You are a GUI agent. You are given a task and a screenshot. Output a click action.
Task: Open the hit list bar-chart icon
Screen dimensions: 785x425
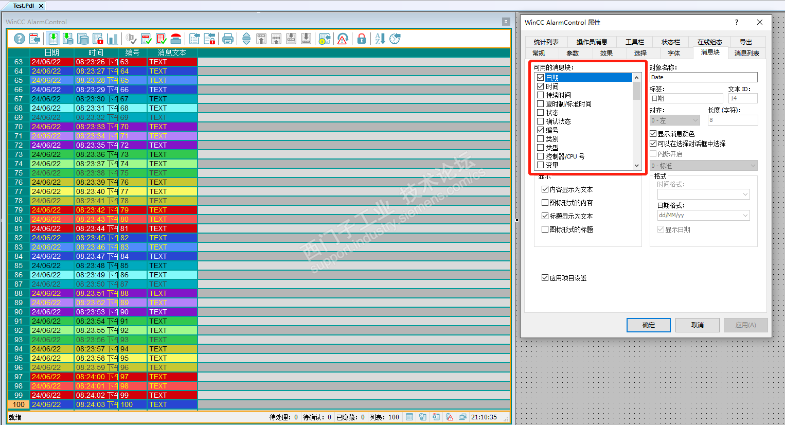(x=113, y=39)
